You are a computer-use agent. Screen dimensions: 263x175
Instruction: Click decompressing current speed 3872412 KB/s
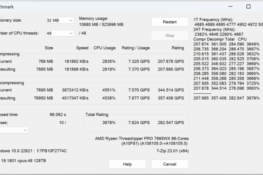tap(75, 90)
